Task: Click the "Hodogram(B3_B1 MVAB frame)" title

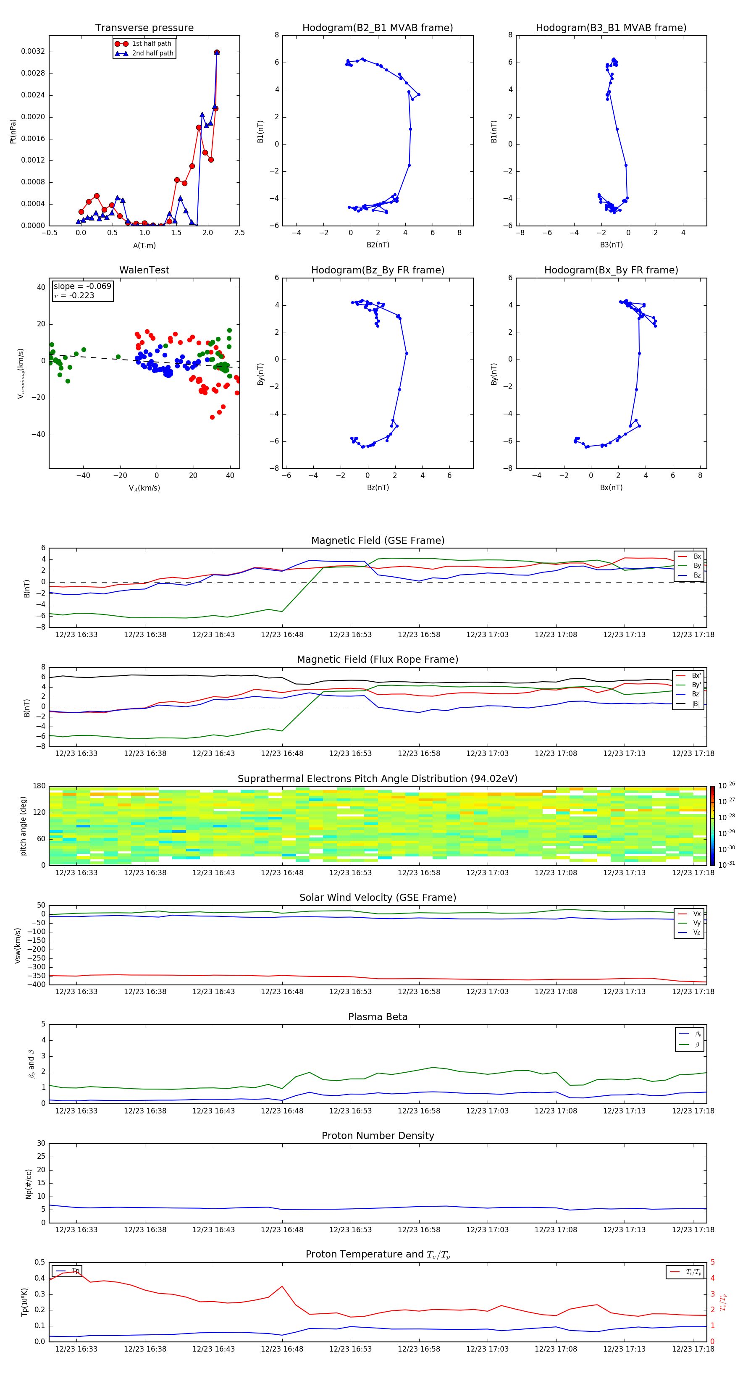Action: [x=611, y=28]
